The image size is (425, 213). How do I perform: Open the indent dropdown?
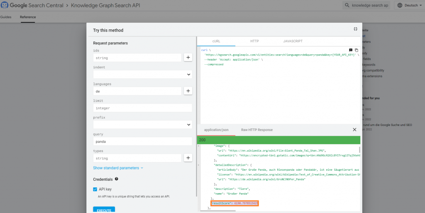tap(142, 75)
